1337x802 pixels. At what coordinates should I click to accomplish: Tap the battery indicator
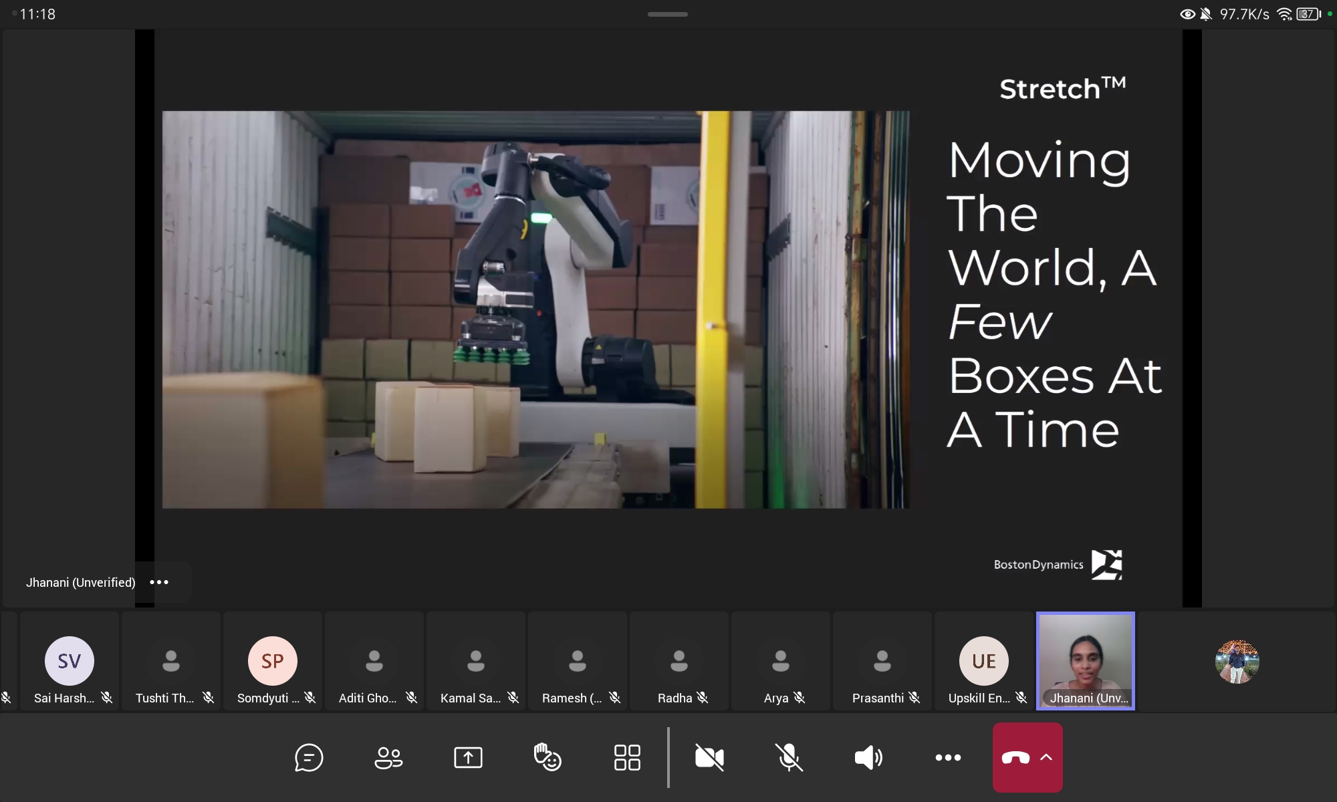(1308, 14)
